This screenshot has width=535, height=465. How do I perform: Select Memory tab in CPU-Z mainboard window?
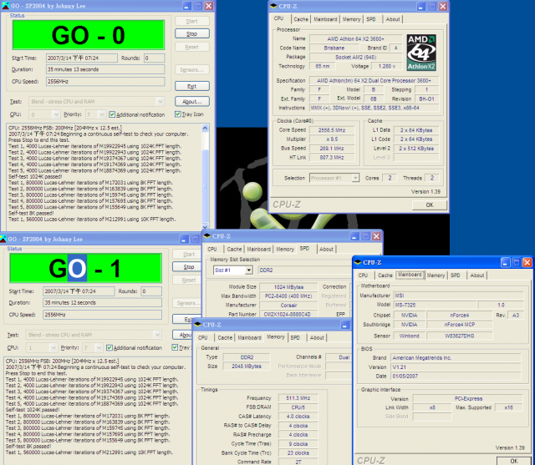pos(436,275)
